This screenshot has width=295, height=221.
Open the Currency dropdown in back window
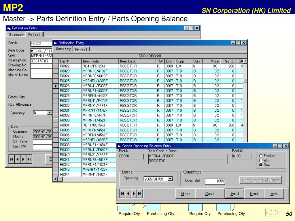49,113
